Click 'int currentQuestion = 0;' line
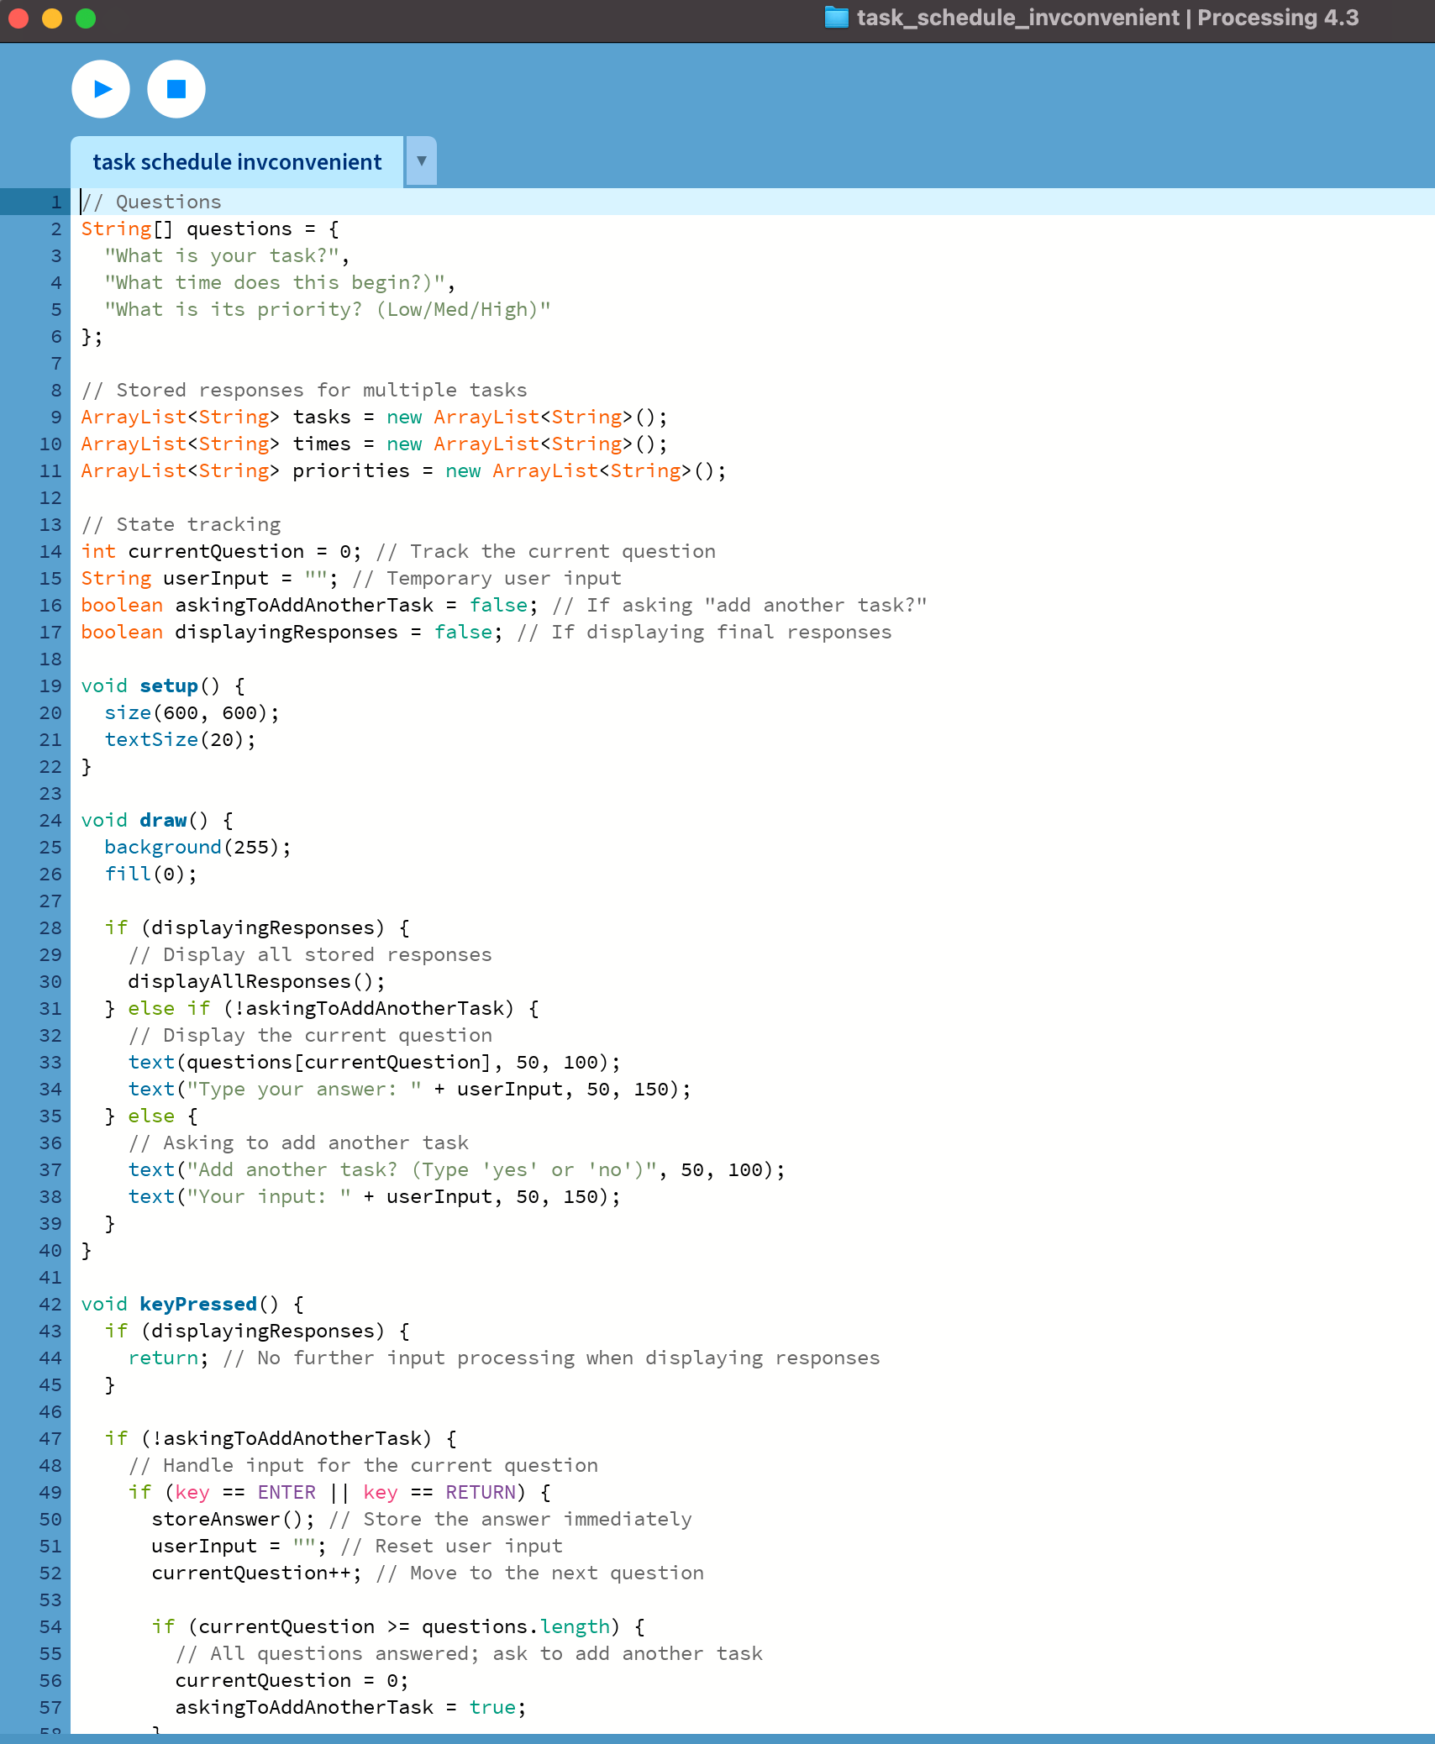This screenshot has height=1744, width=1435. [x=221, y=551]
